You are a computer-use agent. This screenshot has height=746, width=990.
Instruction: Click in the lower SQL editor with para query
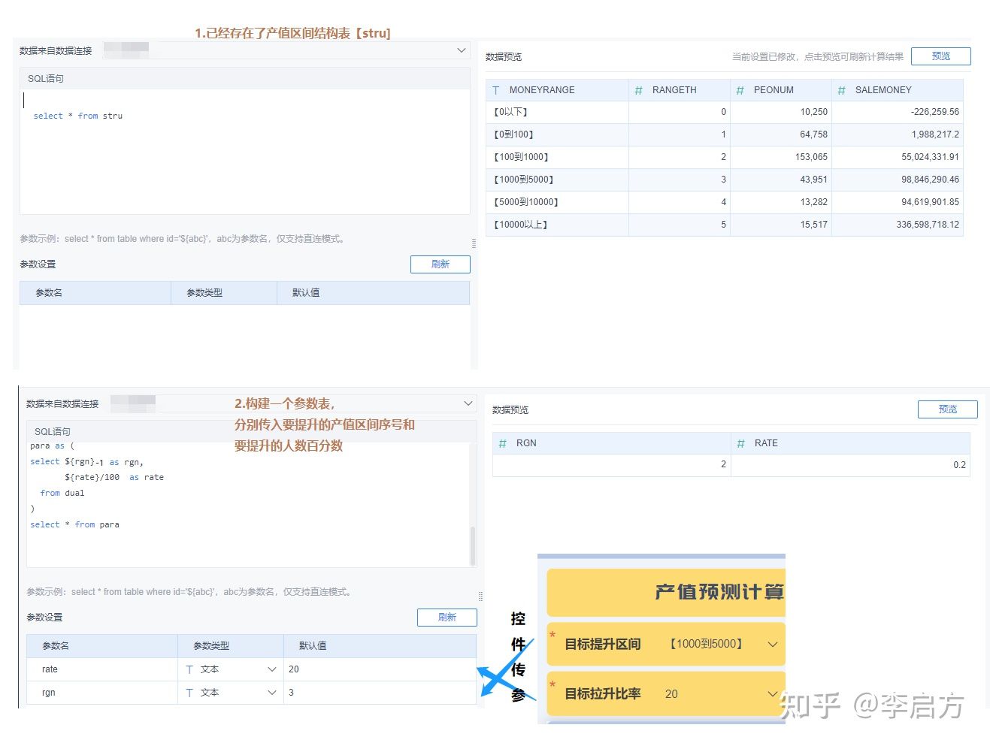pos(248,504)
